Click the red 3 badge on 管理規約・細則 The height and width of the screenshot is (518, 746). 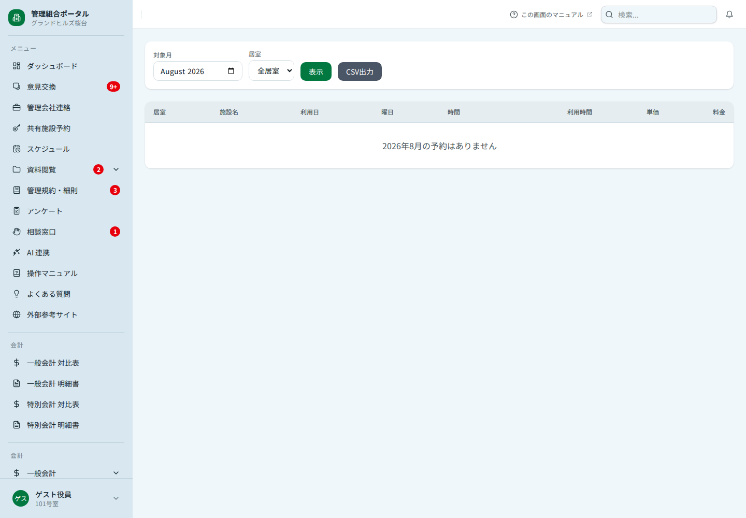(115, 190)
